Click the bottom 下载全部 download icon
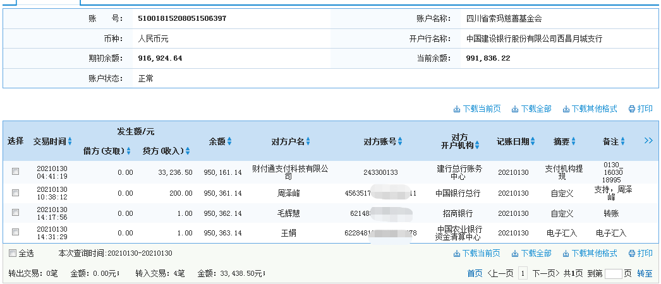661x284 pixels. (x=515, y=254)
